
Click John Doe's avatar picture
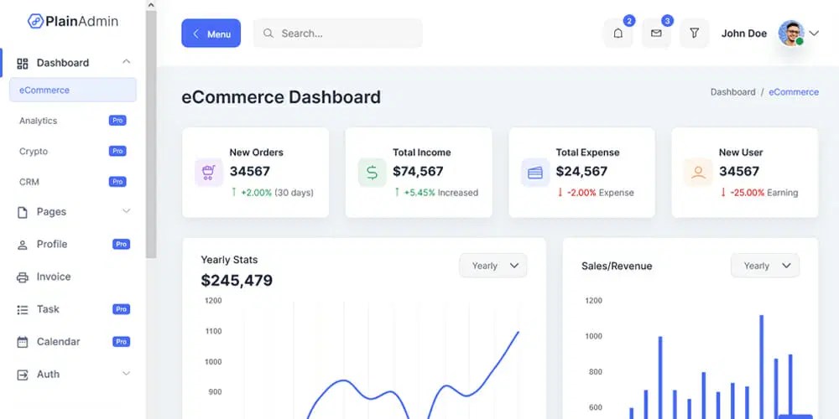tap(791, 34)
